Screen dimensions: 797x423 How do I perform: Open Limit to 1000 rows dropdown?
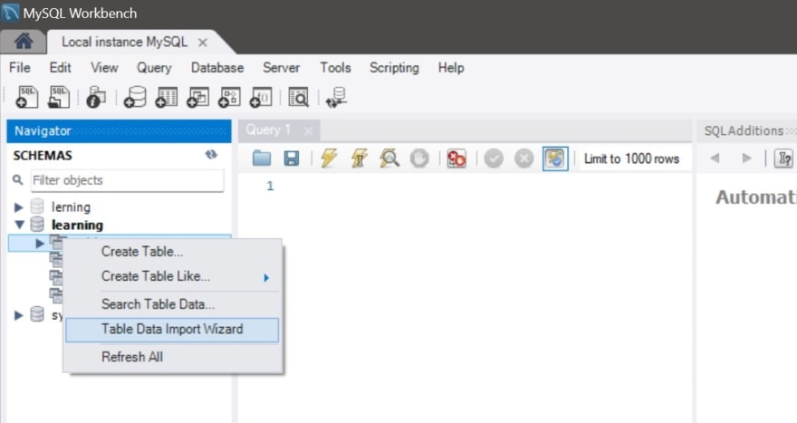pos(632,159)
